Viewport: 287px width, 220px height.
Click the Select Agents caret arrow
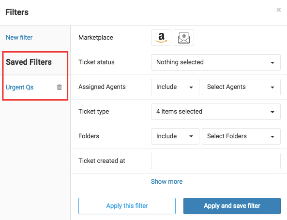point(272,88)
